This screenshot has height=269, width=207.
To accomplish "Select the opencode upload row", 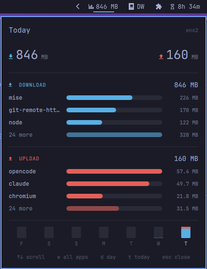I will 104,172.
